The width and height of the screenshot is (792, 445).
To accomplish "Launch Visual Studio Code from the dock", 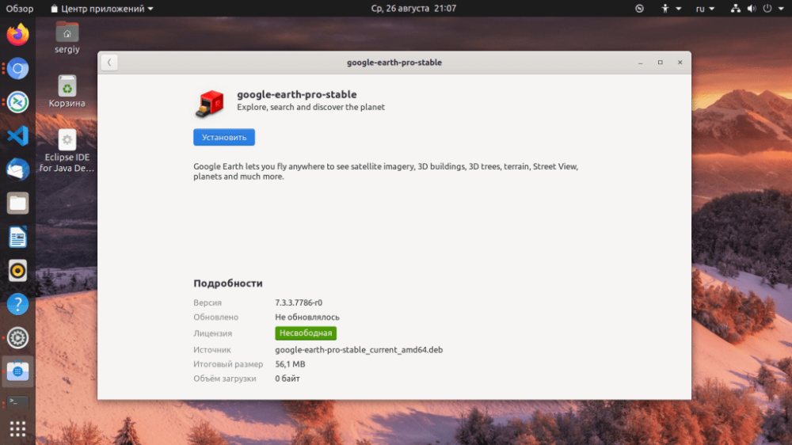I will coord(17,136).
